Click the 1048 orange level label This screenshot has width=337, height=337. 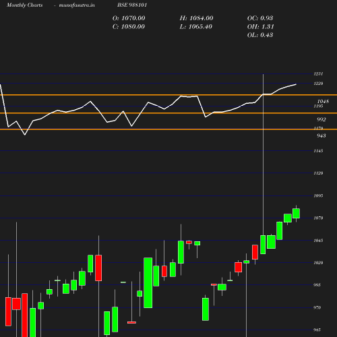[323, 101]
